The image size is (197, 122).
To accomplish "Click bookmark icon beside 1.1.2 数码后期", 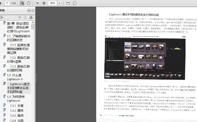I will click(4, 57).
